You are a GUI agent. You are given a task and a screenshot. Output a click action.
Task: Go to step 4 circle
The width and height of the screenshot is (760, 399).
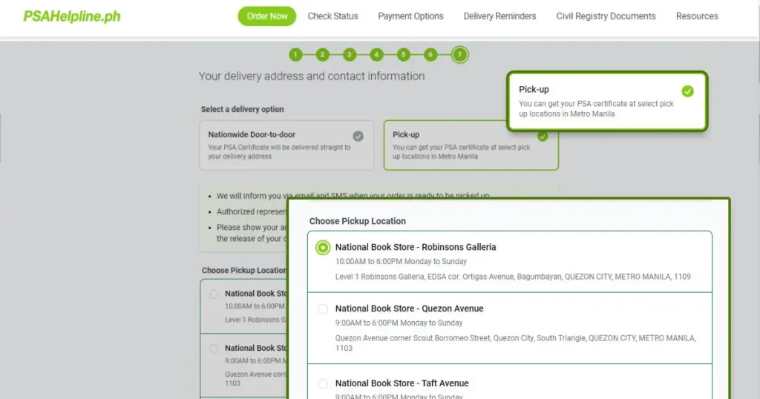click(x=376, y=55)
